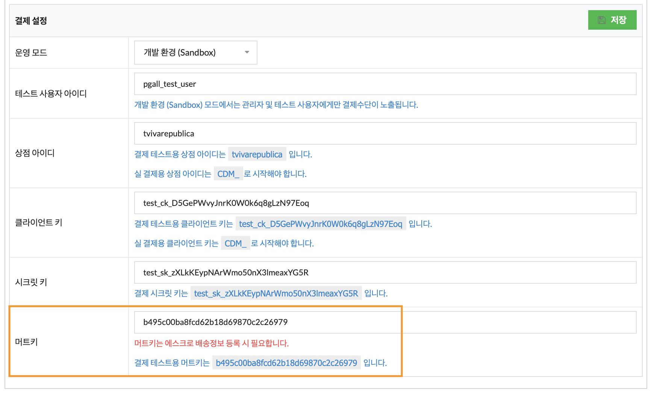Select the highlighted test_sk sample secret key
The height and width of the screenshot is (393, 651).
coord(276,293)
